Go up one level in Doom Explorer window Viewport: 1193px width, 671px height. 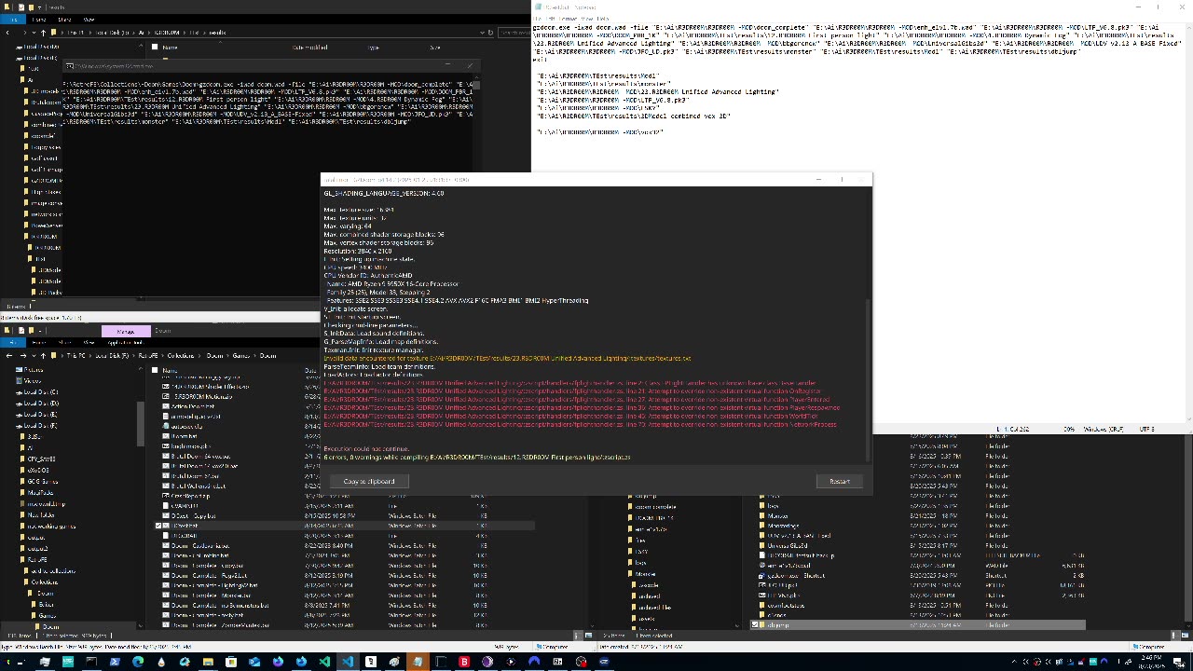tap(43, 355)
